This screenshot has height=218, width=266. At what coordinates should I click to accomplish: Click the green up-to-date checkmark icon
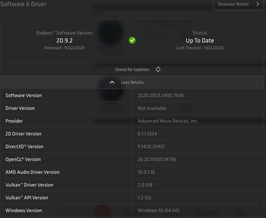(x=132, y=40)
